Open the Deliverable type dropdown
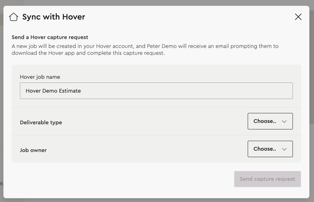The image size is (314, 202). coord(270,121)
